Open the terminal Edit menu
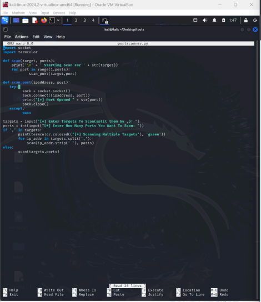Screen dimensions: 261x302 (x=36, y=37)
